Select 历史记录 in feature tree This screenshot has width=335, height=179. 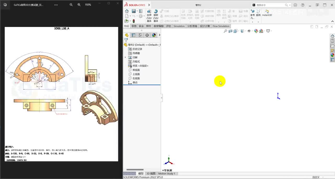point(135,49)
